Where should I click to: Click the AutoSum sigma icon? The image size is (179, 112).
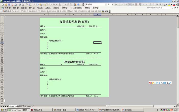pos(63,5)
